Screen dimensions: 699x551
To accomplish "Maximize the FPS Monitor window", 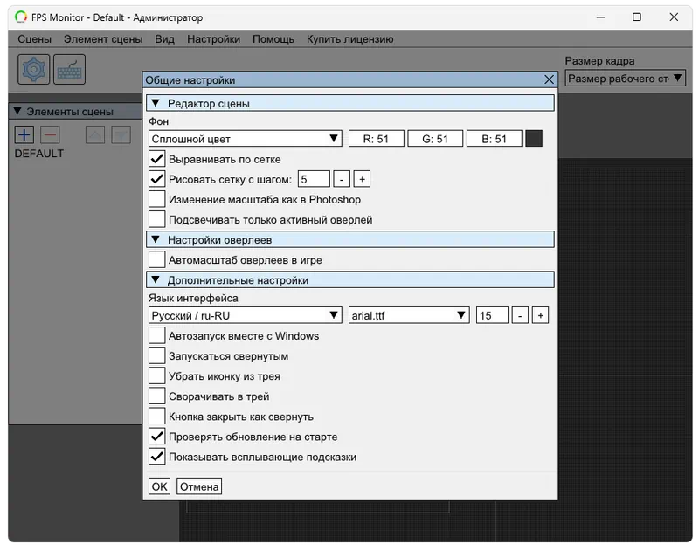I will coord(637,17).
